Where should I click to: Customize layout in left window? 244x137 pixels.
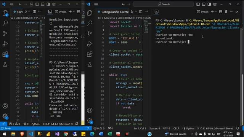[54, 4]
